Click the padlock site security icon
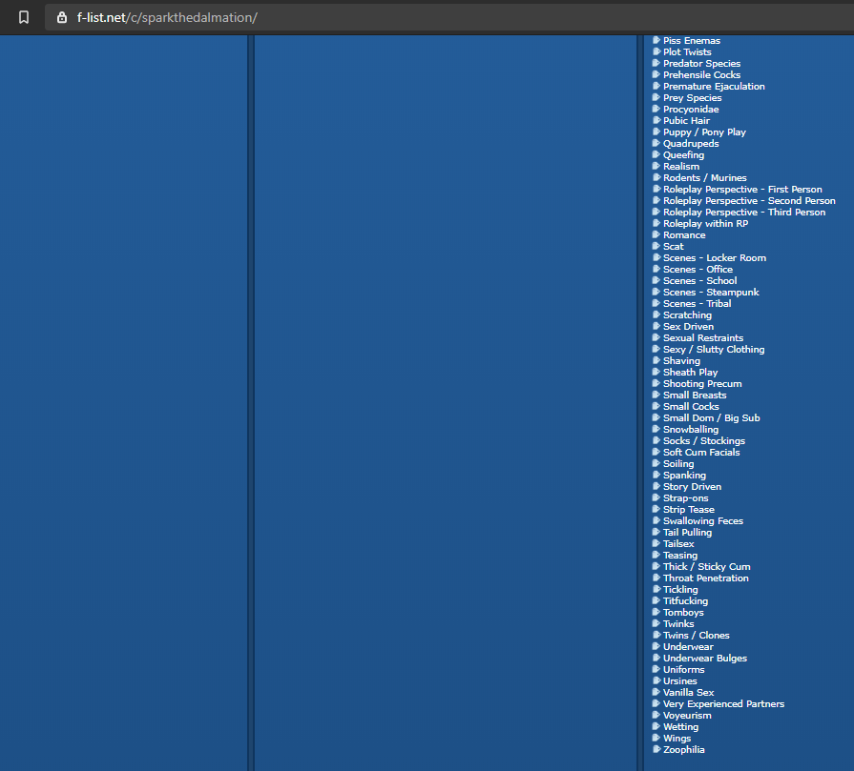The width and height of the screenshot is (854, 771). [x=62, y=17]
